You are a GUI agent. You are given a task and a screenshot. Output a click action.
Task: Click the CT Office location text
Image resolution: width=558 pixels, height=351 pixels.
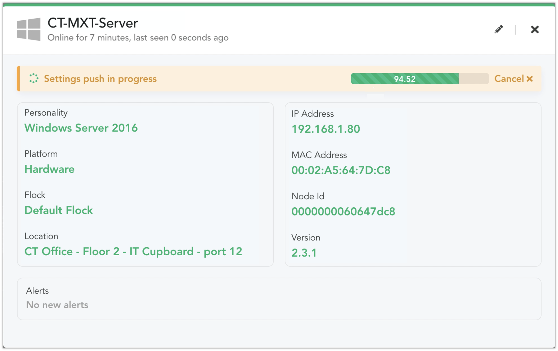(x=133, y=252)
